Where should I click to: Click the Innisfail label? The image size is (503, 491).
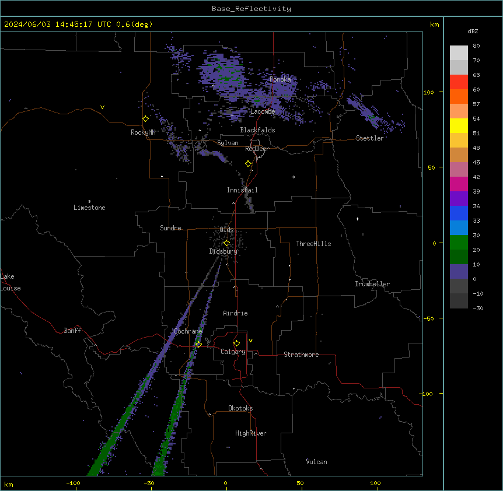coord(242,190)
